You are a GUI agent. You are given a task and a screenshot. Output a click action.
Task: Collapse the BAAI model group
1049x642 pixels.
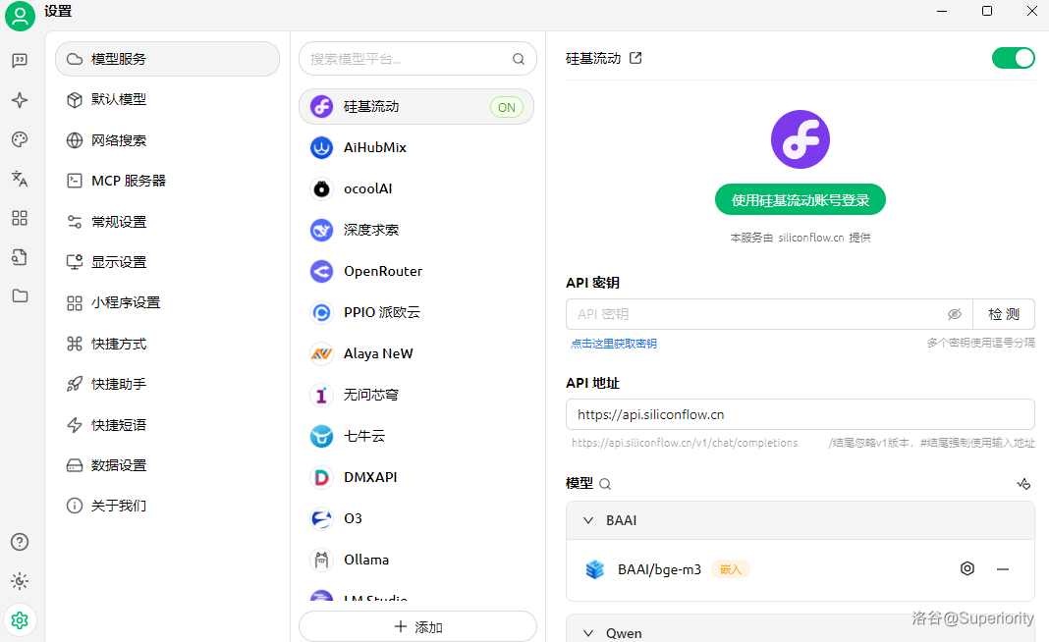[x=588, y=520]
